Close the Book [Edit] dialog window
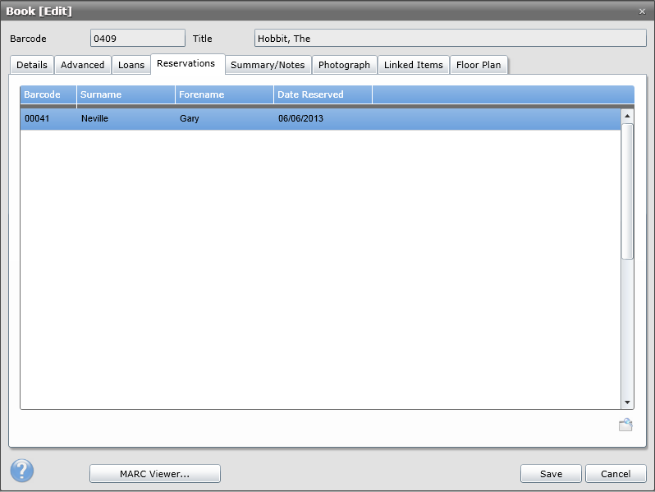 click(642, 11)
